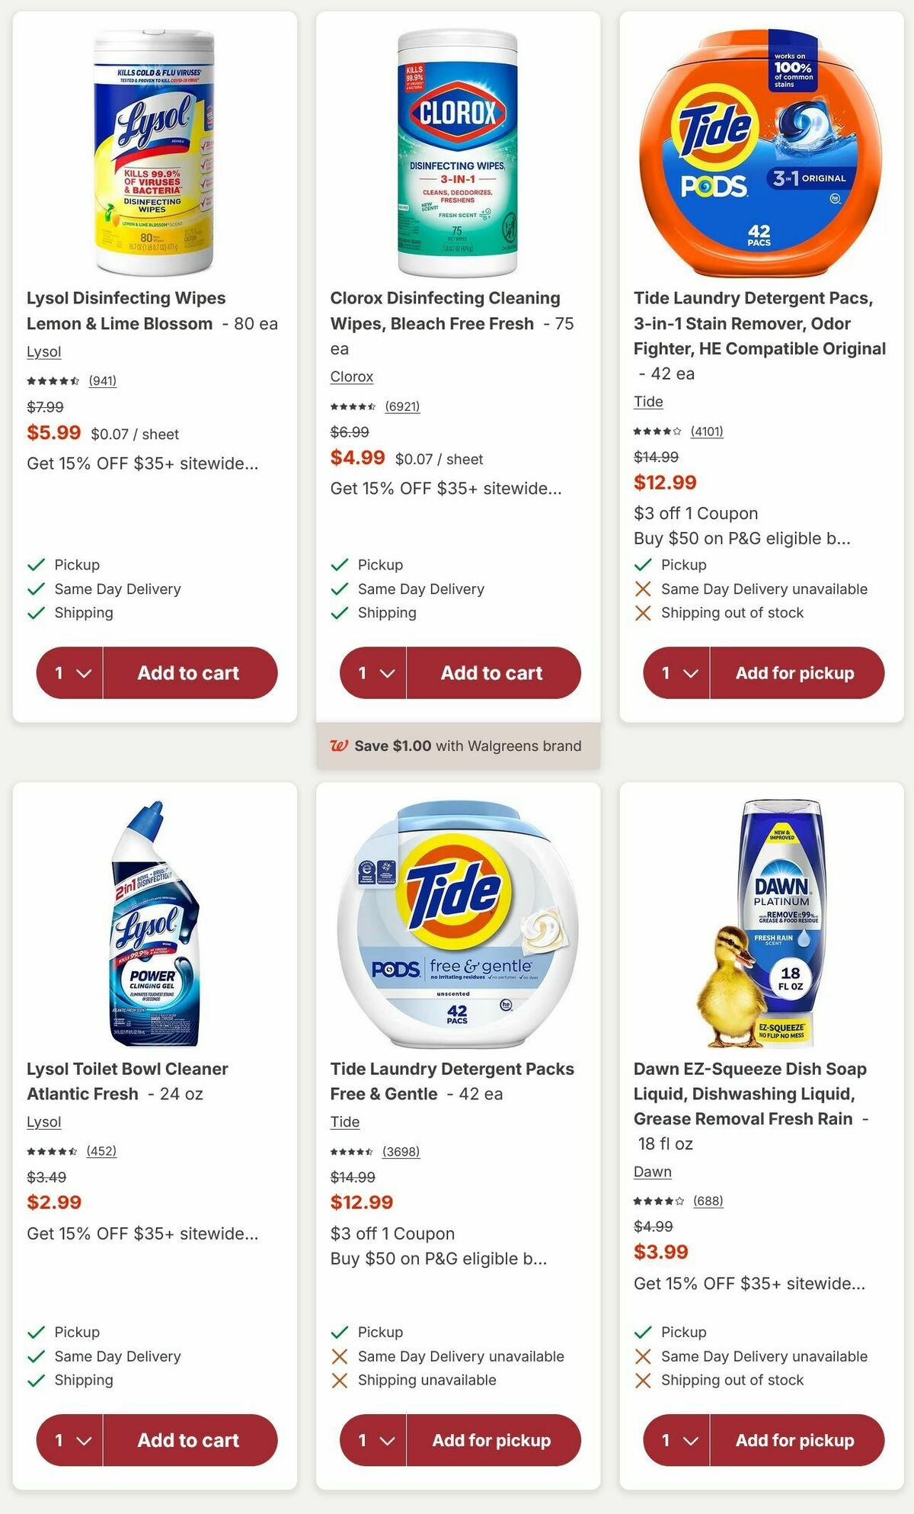This screenshot has width=914, height=1514.
Task: Open quantity dropdown for Dawn EZ-Squeeze Dish Soap
Action: tap(676, 1440)
